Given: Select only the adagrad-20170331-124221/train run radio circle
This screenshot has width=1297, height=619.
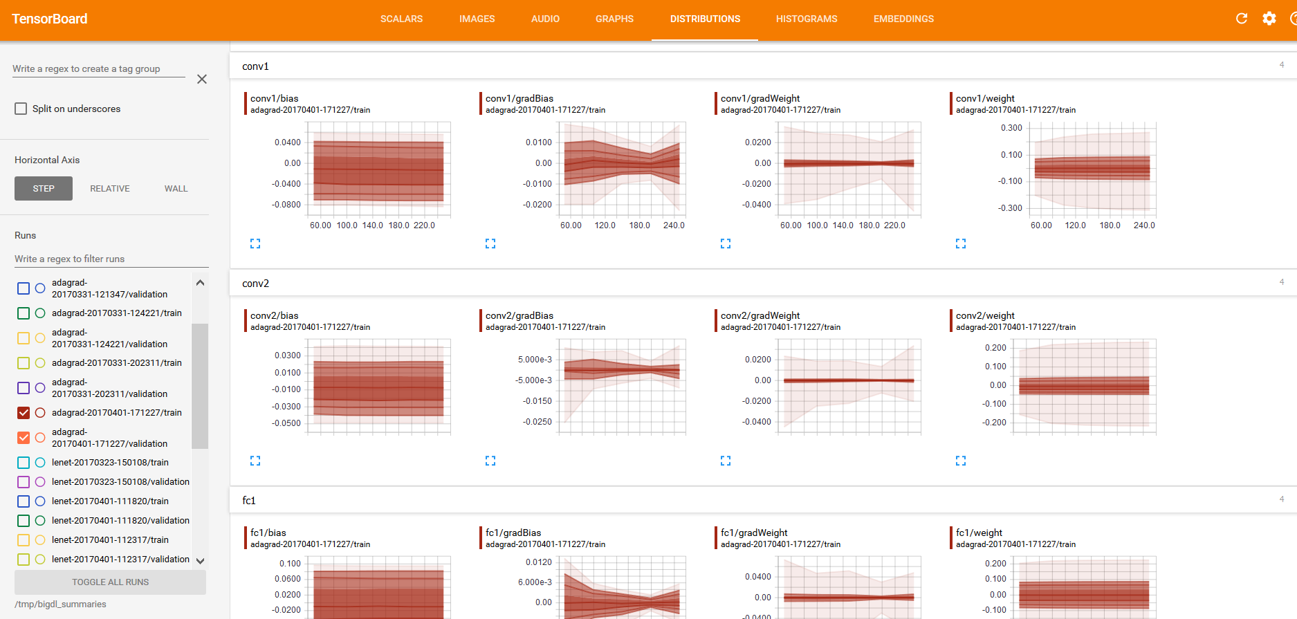Looking at the screenshot, I should click(40, 313).
